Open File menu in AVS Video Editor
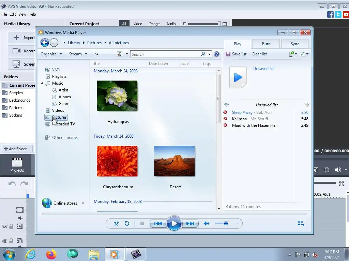The image size is (349, 261). point(4,14)
